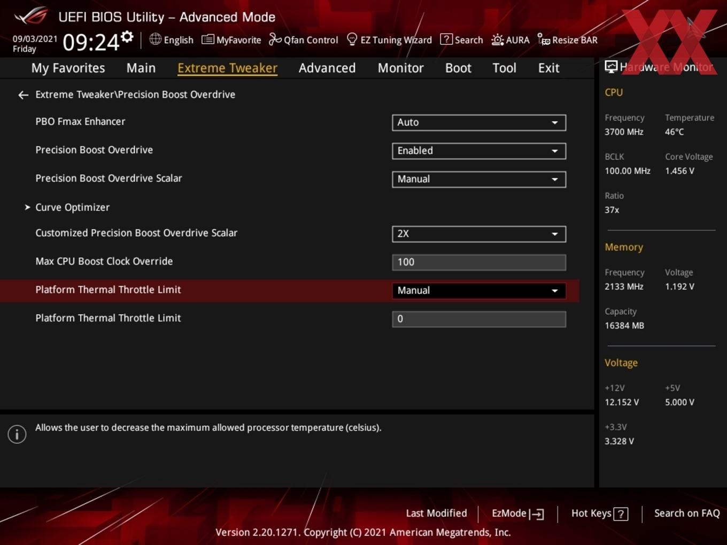
Task: Click the CPU frequency 3700 MHz value
Action: pyautogui.click(x=624, y=131)
